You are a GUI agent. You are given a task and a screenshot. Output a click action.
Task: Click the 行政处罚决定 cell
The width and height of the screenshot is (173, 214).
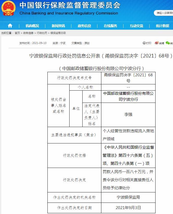pos(74,180)
